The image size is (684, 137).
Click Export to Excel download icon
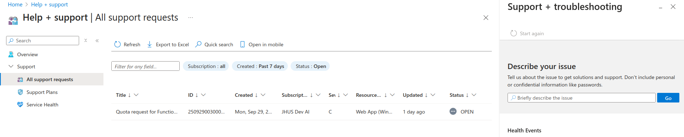[150, 44]
